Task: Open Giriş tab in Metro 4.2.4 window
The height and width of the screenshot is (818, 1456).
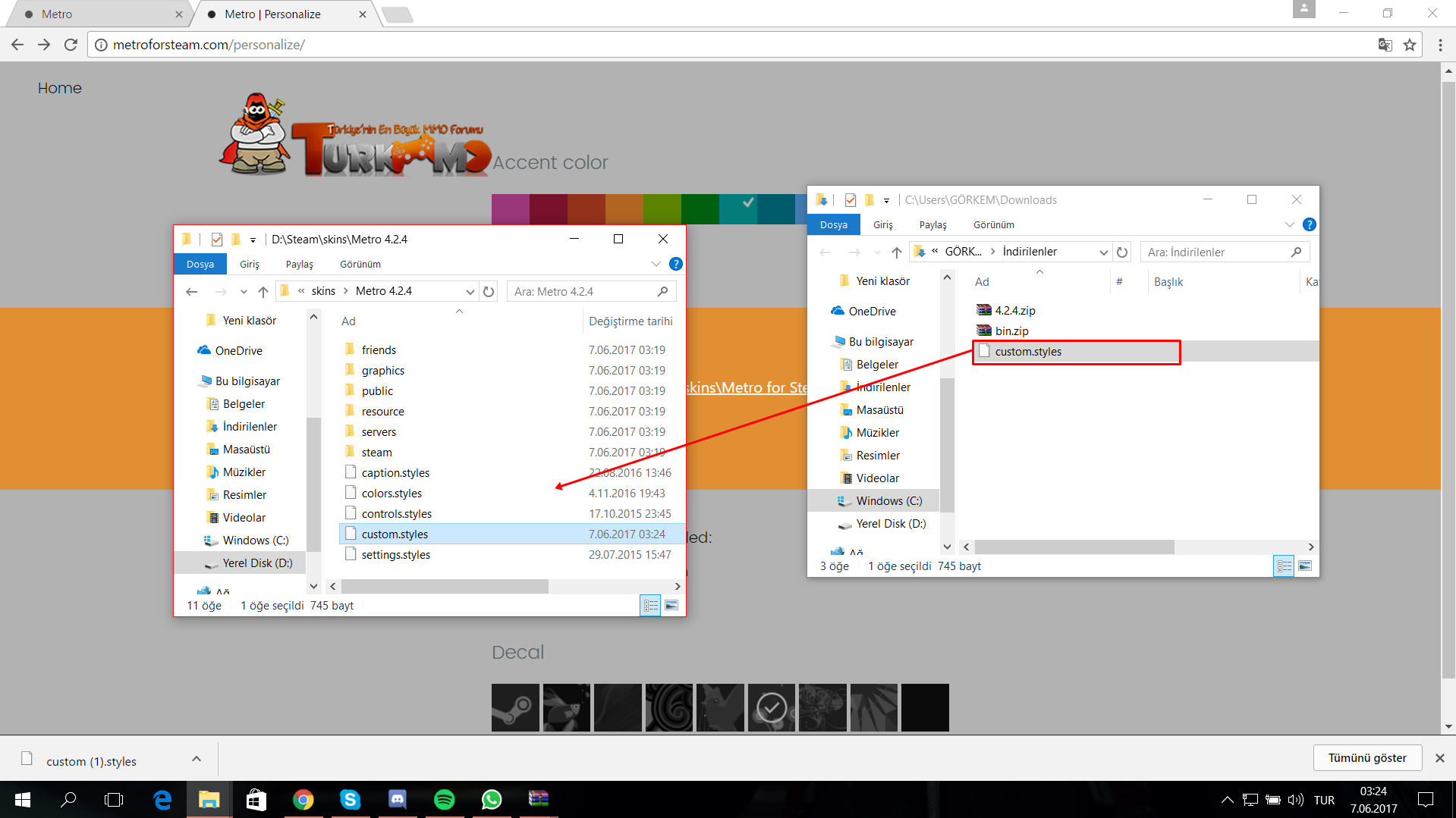Action: tap(250, 264)
